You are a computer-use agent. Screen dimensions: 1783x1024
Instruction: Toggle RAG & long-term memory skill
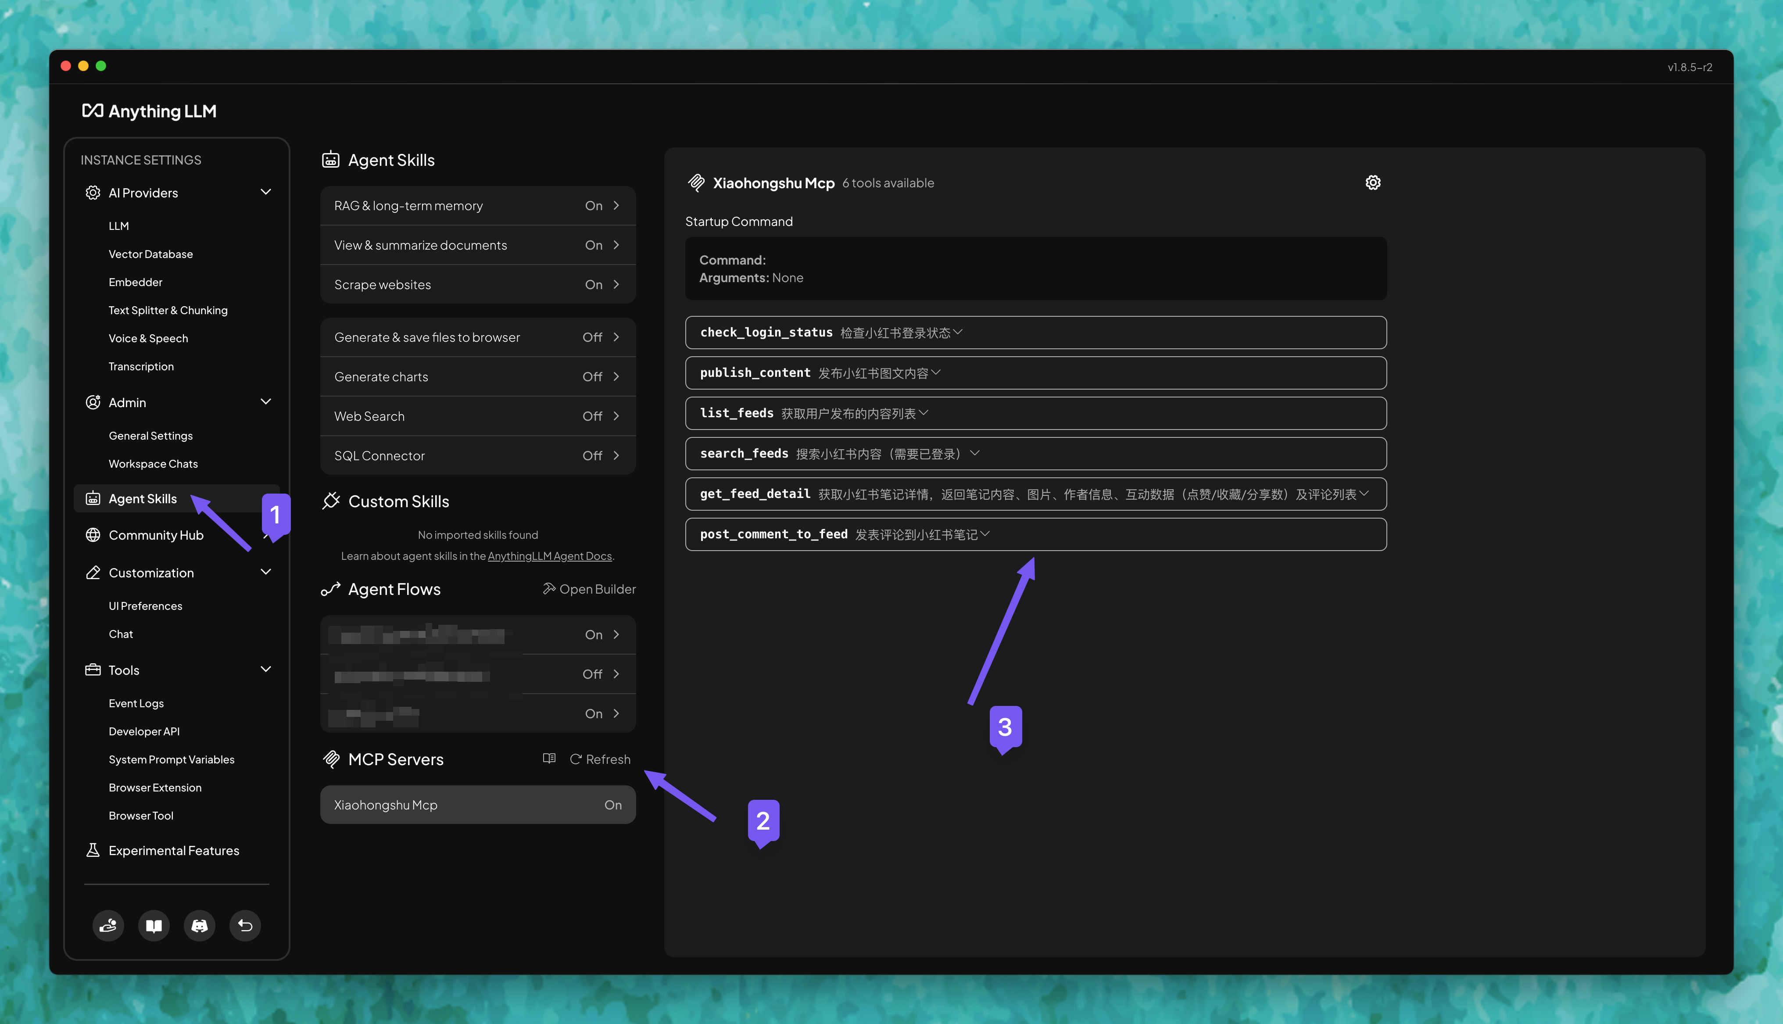[478, 205]
